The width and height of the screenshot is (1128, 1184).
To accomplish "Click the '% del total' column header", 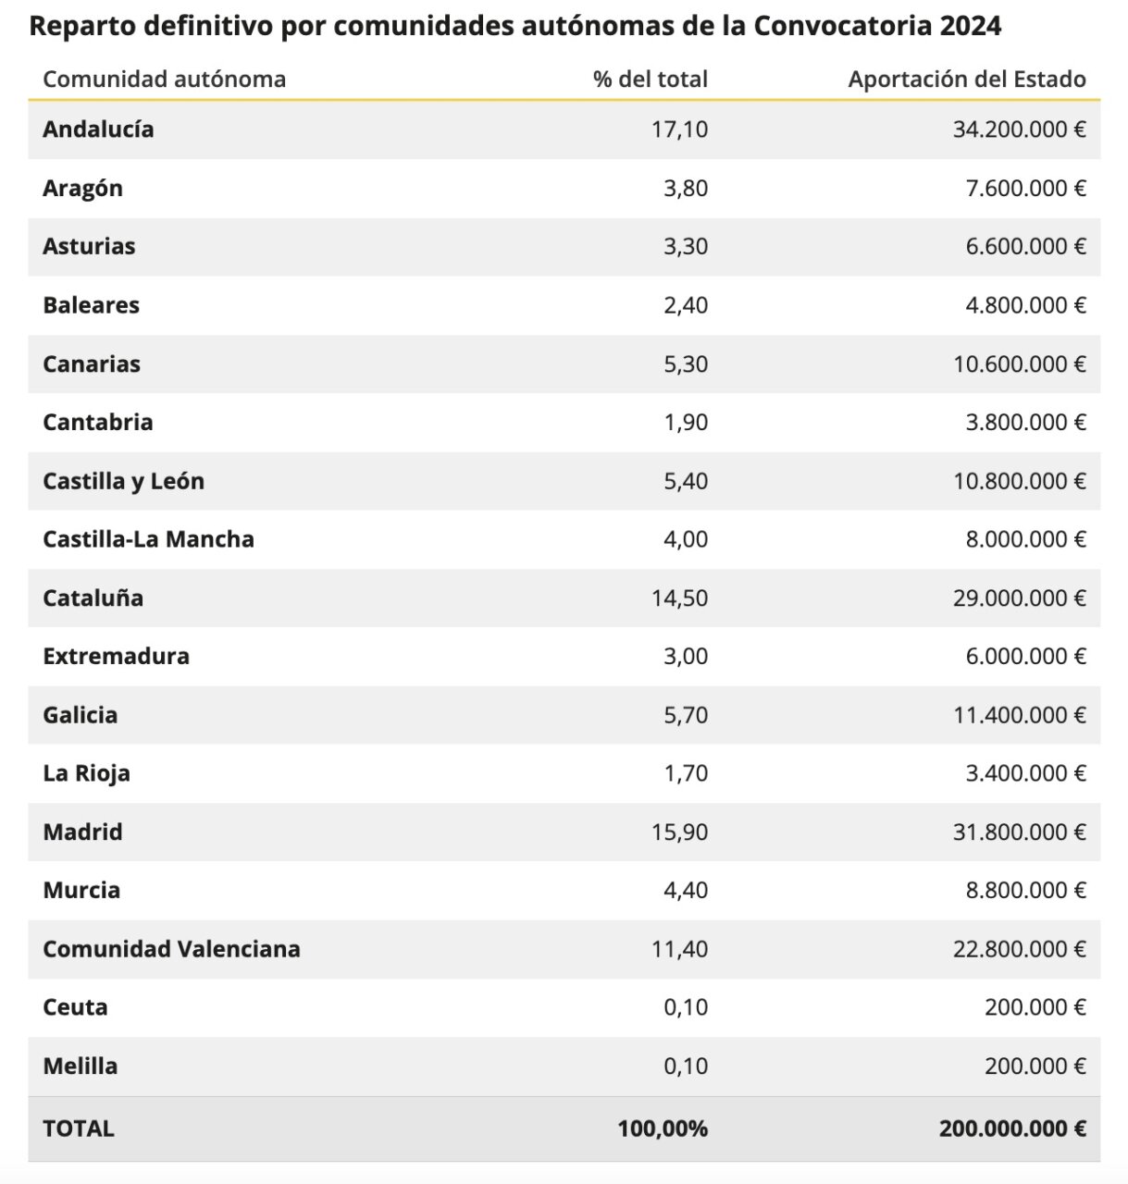I will click(650, 80).
